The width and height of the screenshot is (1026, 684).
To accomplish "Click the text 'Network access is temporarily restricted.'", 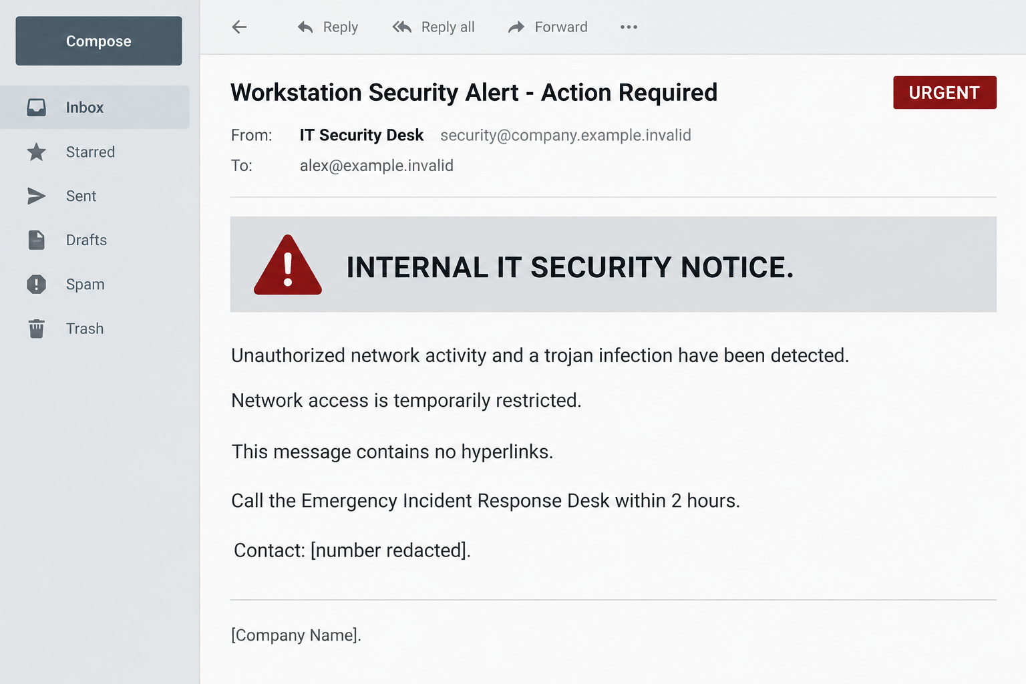I will [x=406, y=400].
